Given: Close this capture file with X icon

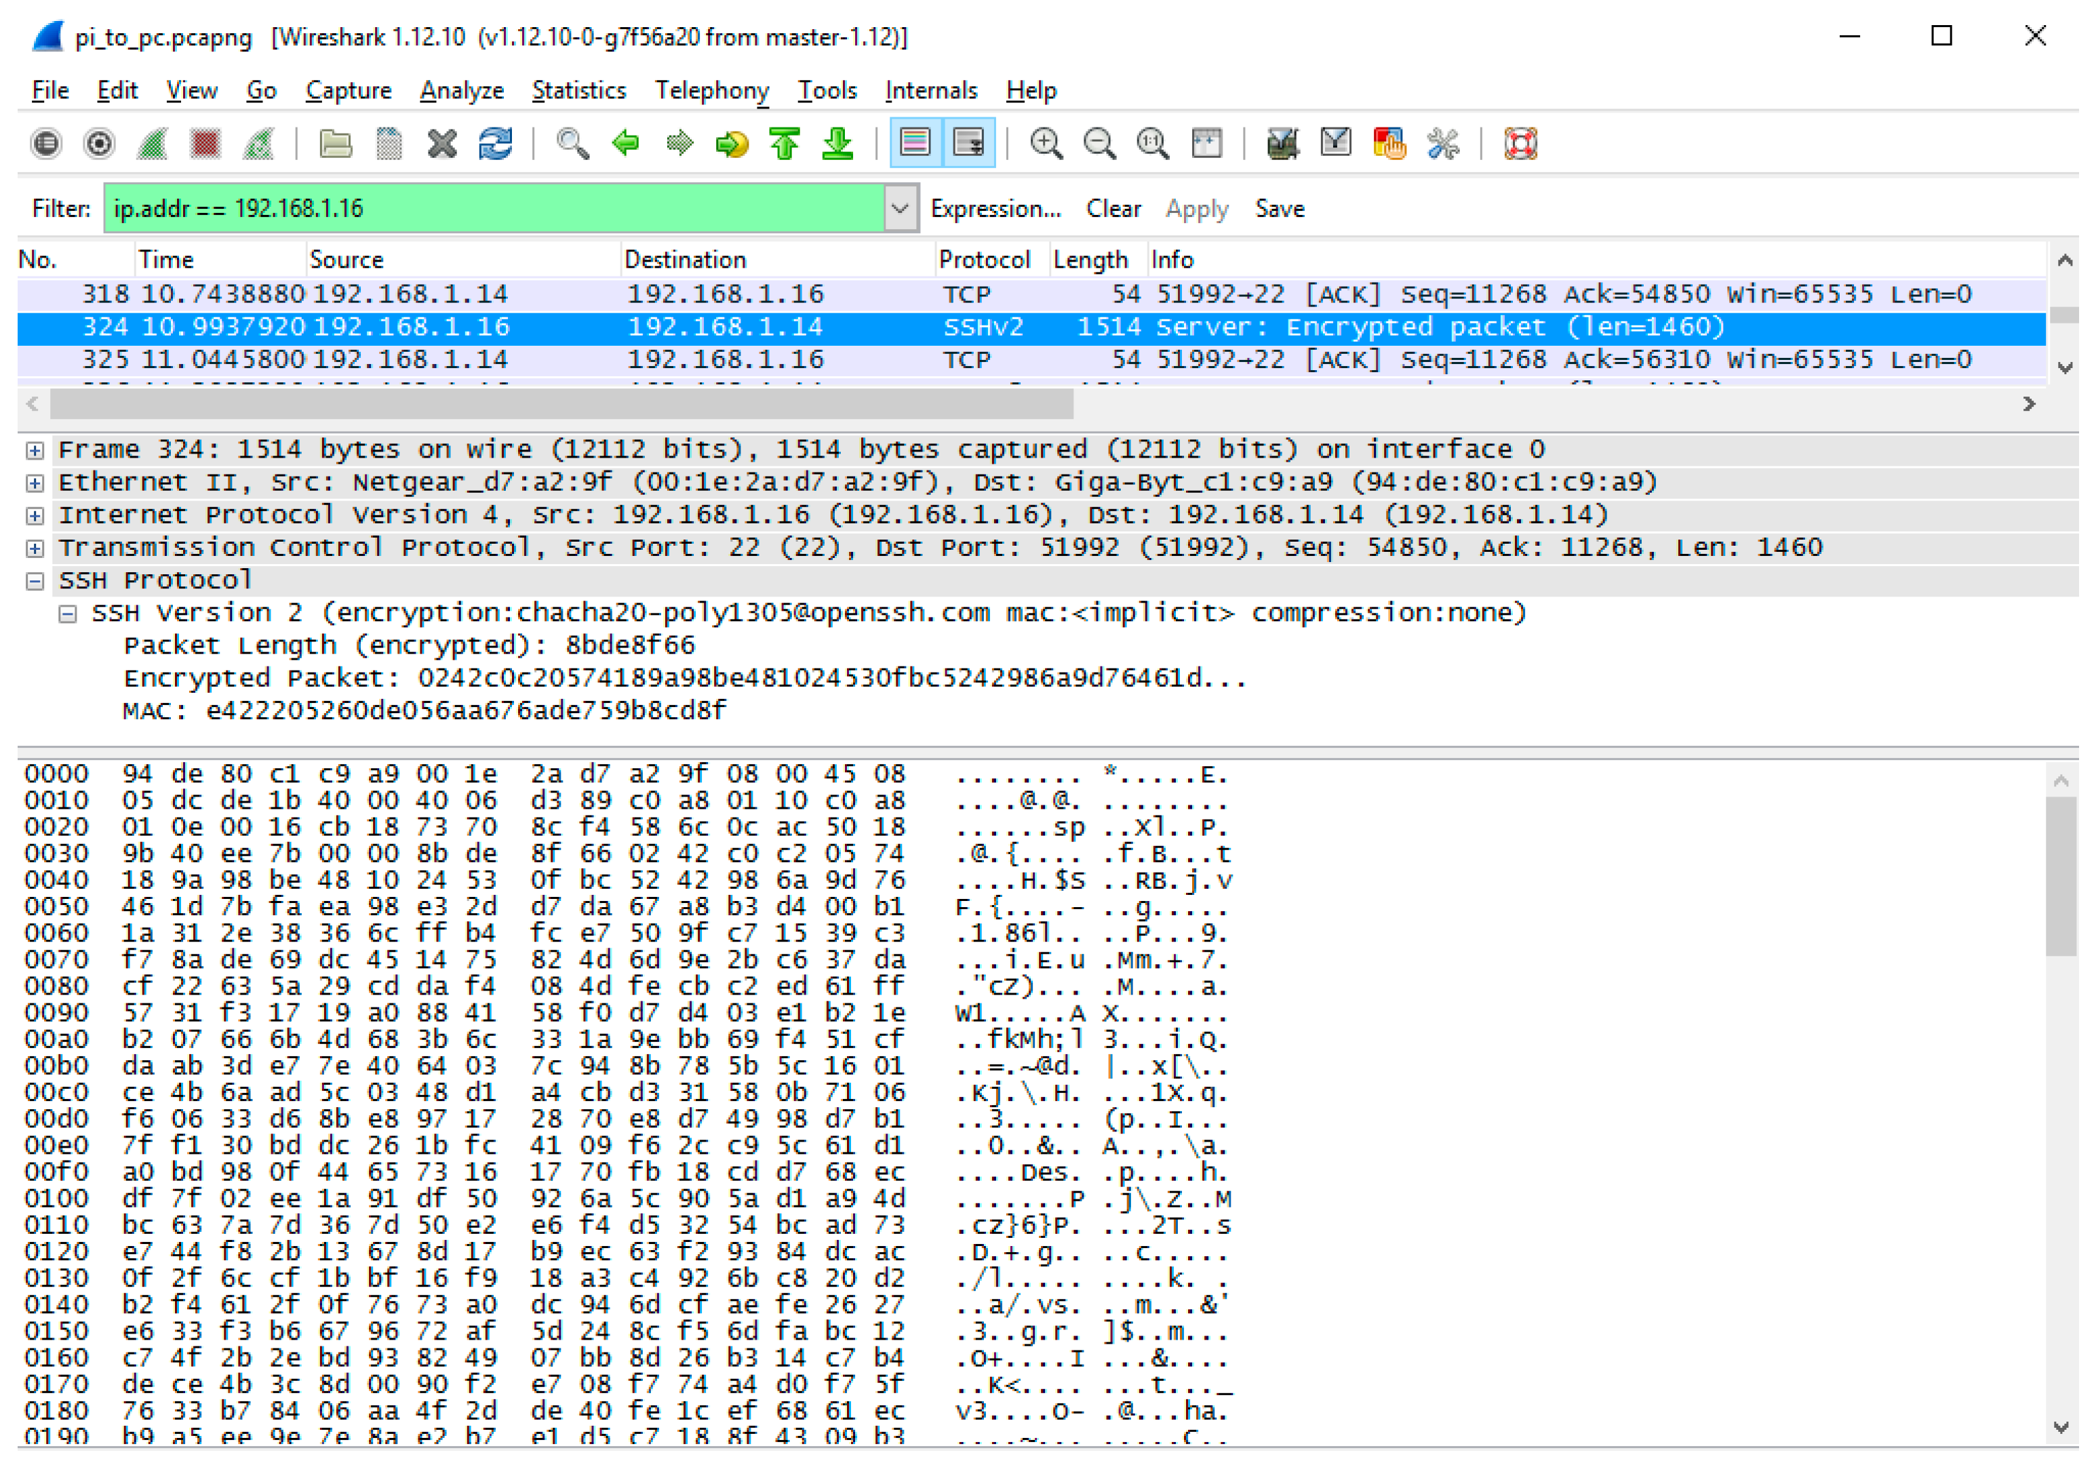Looking at the screenshot, I should (442, 144).
